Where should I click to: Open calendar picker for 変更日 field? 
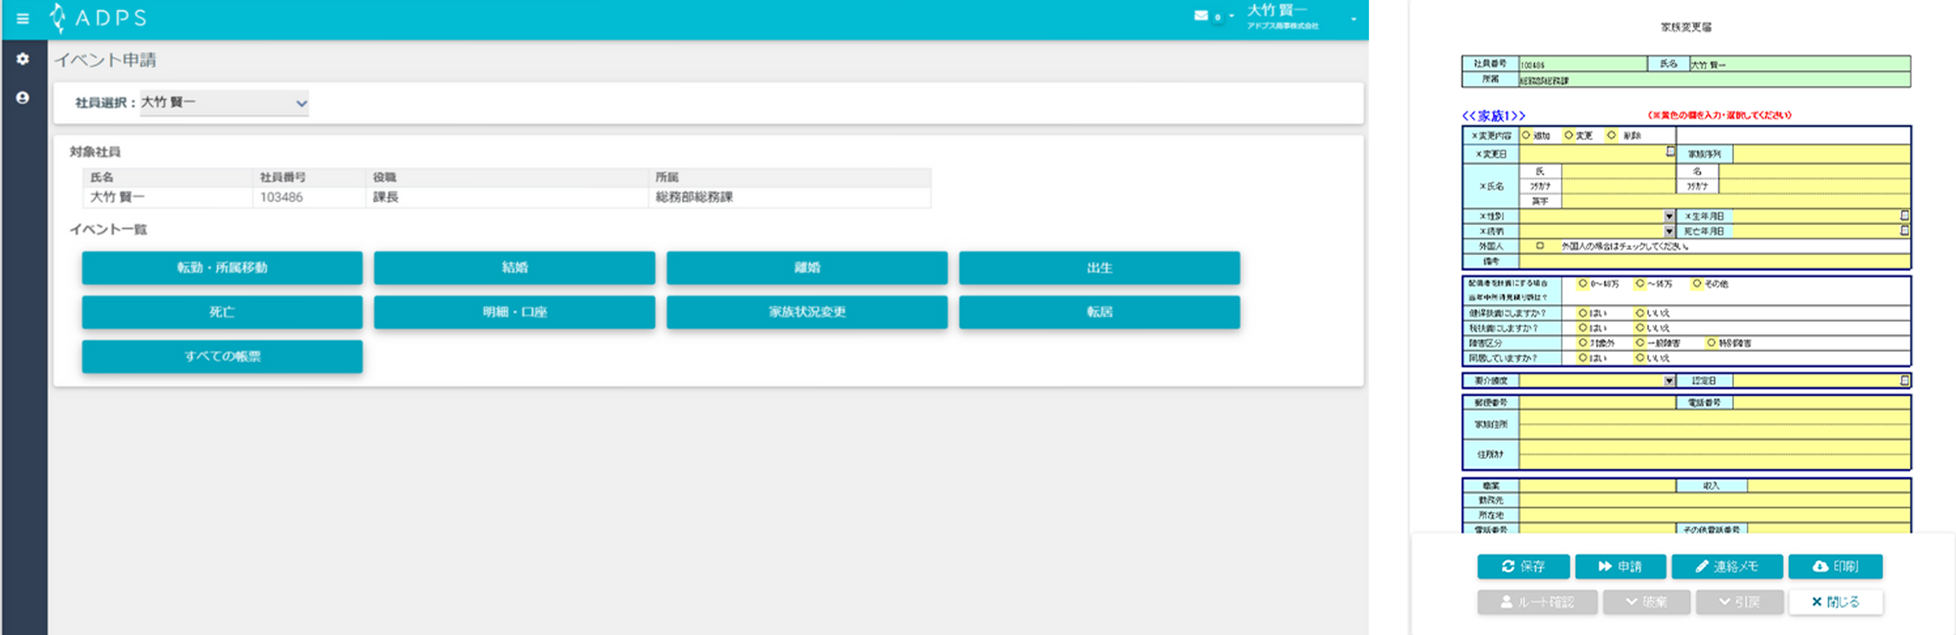(1670, 152)
